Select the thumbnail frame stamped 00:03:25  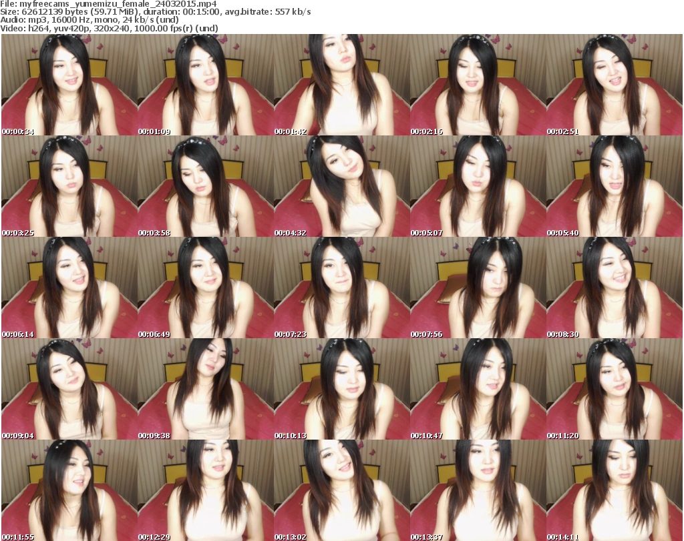point(69,186)
